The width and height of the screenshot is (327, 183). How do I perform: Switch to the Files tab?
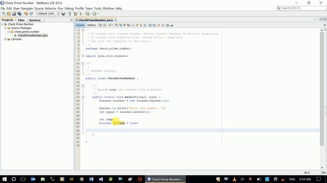click(x=21, y=20)
